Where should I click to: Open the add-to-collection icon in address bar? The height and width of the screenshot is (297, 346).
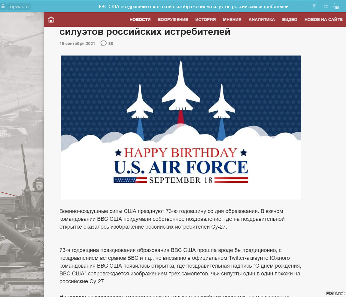pyautogui.click(x=314, y=6)
